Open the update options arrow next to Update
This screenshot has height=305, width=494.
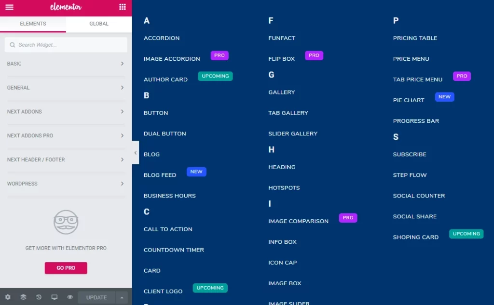tap(122, 297)
